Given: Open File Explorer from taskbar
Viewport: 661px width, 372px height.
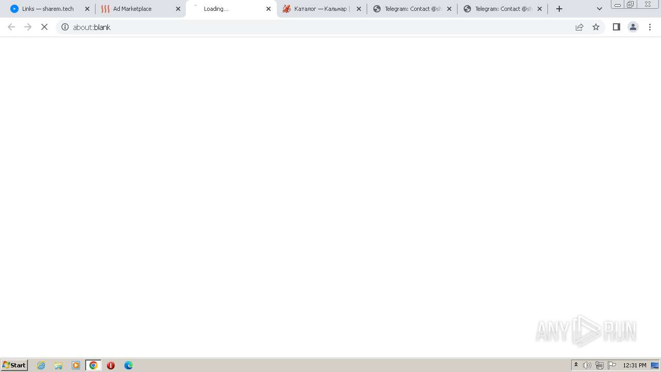Looking at the screenshot, I should click(x=58, y=365).
